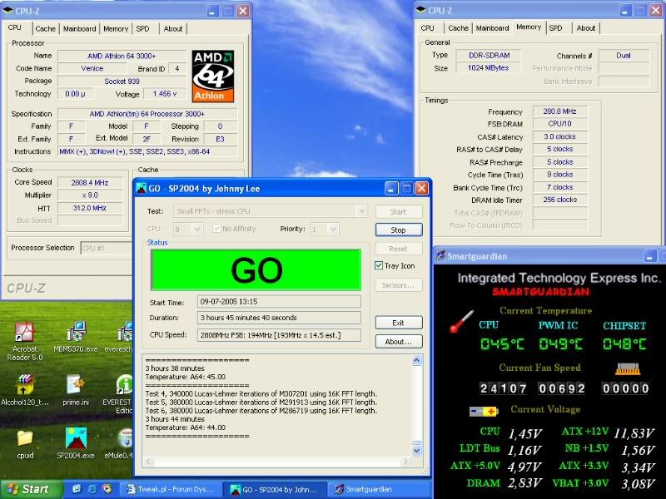Click the CPU Speed field in SP2004
The width and height of the screenshot is (666, 499).
(279, 335)
